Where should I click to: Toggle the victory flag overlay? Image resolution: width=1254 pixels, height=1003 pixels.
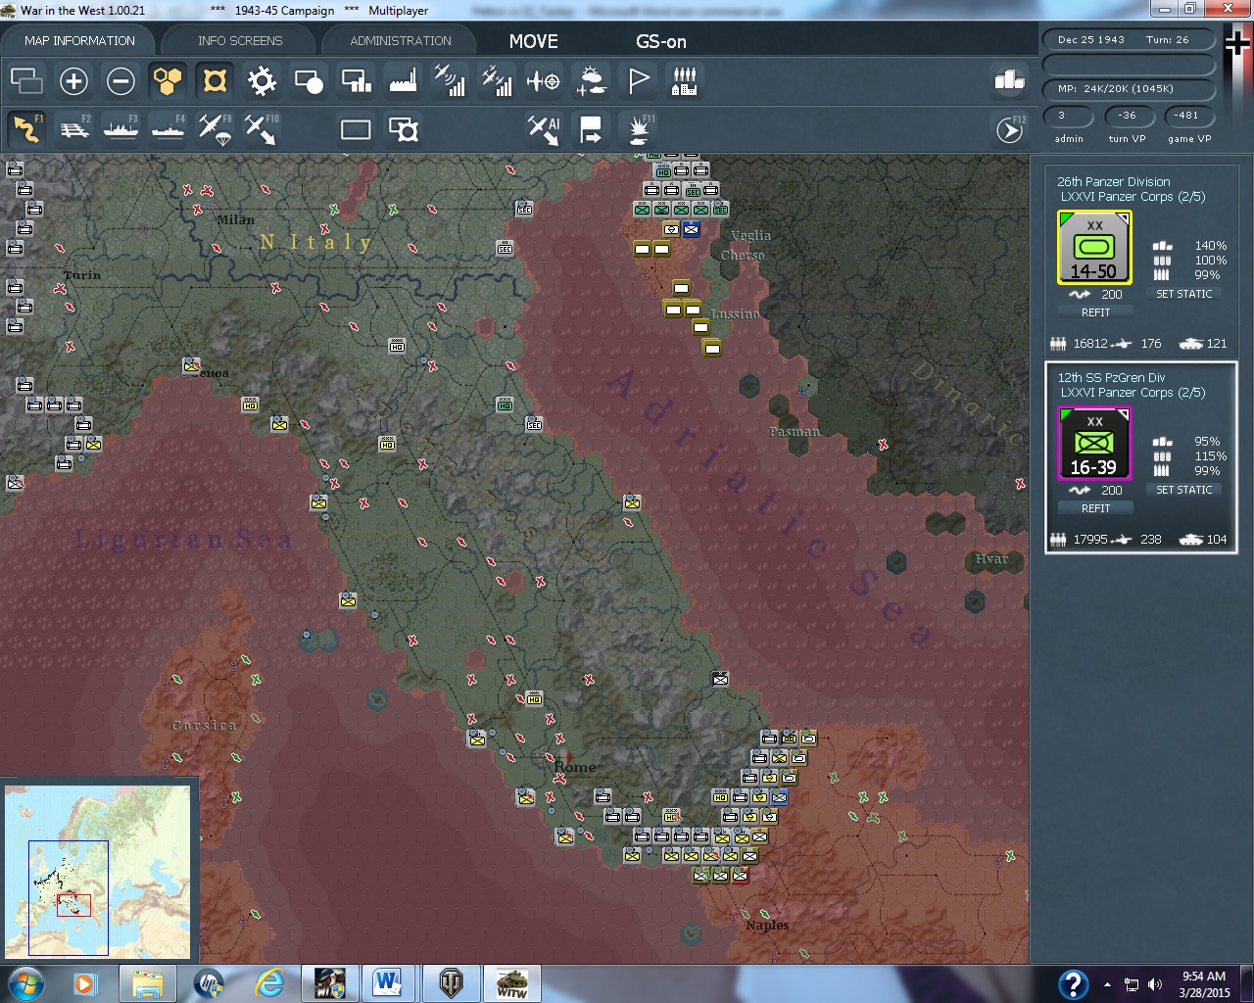pos(638,80)
